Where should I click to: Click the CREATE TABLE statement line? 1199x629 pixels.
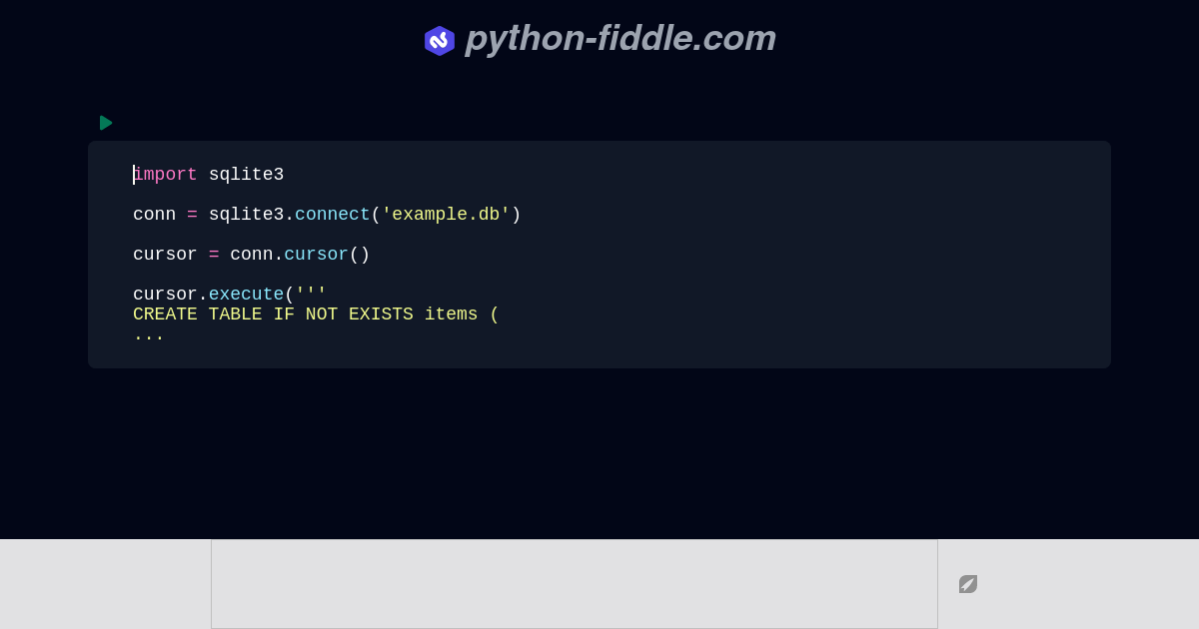(316, 314)
